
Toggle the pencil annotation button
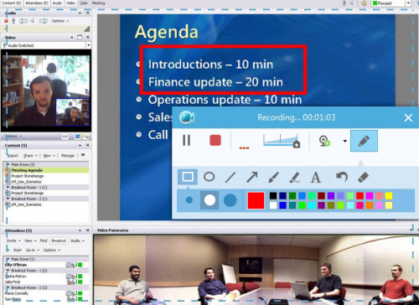point(364,141)
